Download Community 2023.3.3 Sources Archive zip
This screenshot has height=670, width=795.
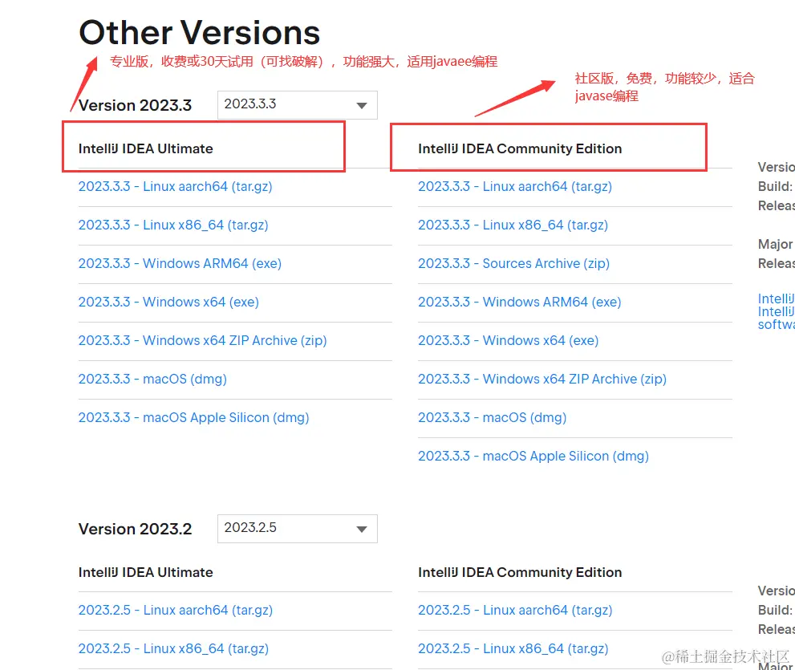(513, 264)
